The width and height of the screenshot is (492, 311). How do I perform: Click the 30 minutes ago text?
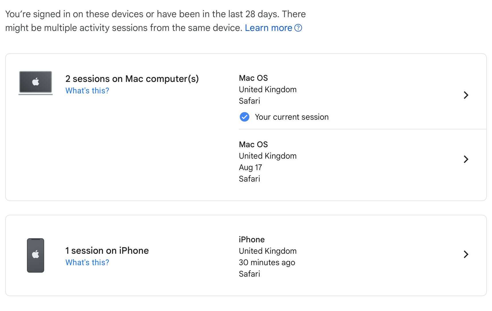tap(267, 262)
